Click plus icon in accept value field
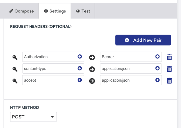 [x=157, y=80]
